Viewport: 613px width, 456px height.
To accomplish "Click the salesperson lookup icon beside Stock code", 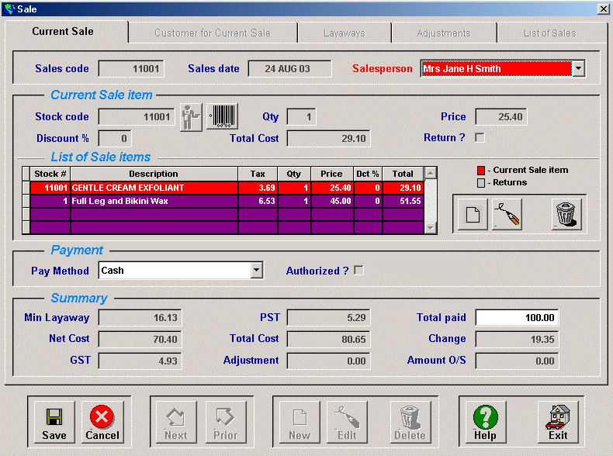I will 191,117.
